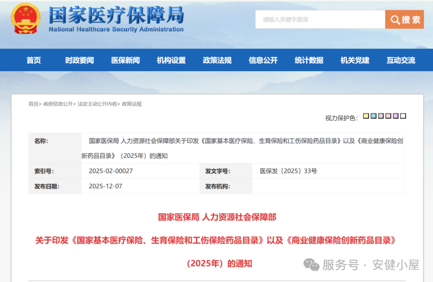Navigate to 统计数据 section
Image resolution: width=433 pixels, height=282 pixels.
click(x=309, y=60)
